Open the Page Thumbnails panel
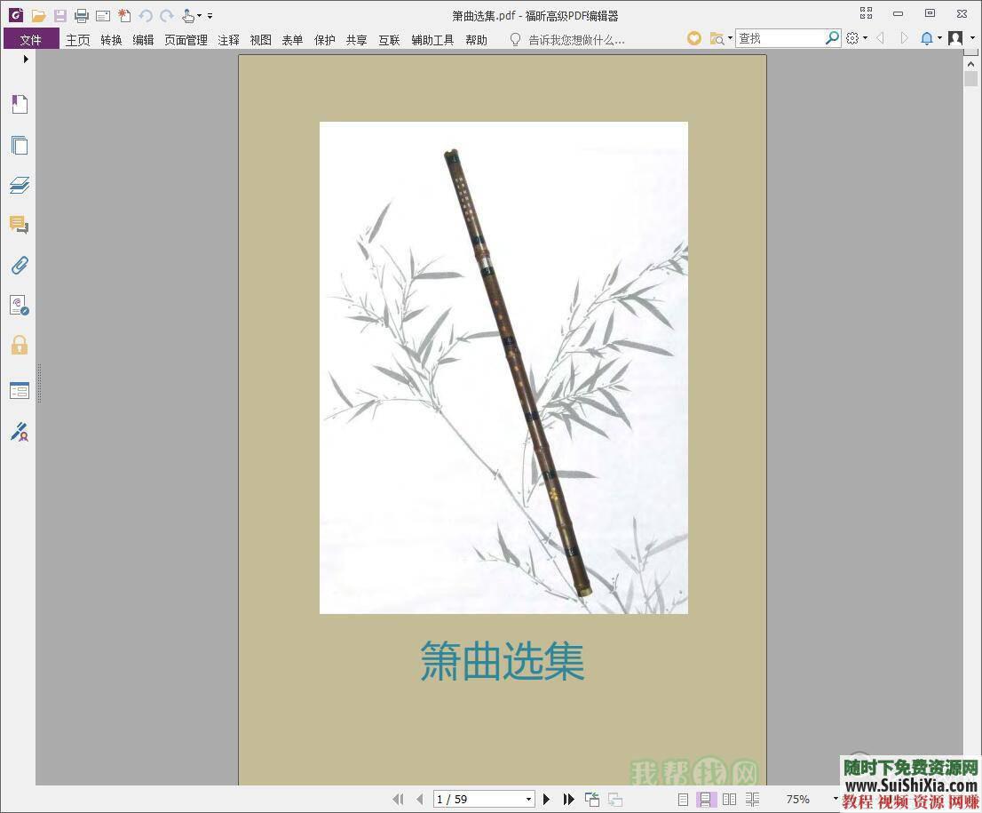Viewport: 982px width, 813px height. 20,145
